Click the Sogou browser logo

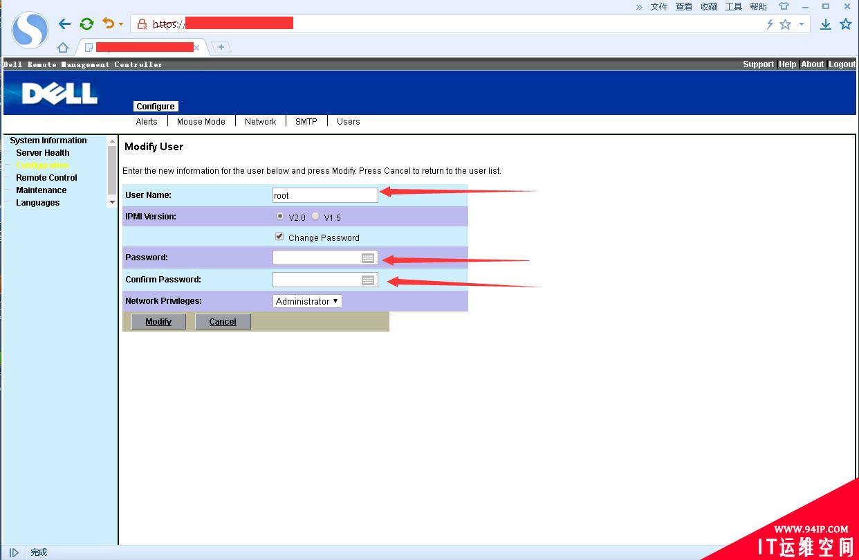pyautogui.click(x=30, y=30)
